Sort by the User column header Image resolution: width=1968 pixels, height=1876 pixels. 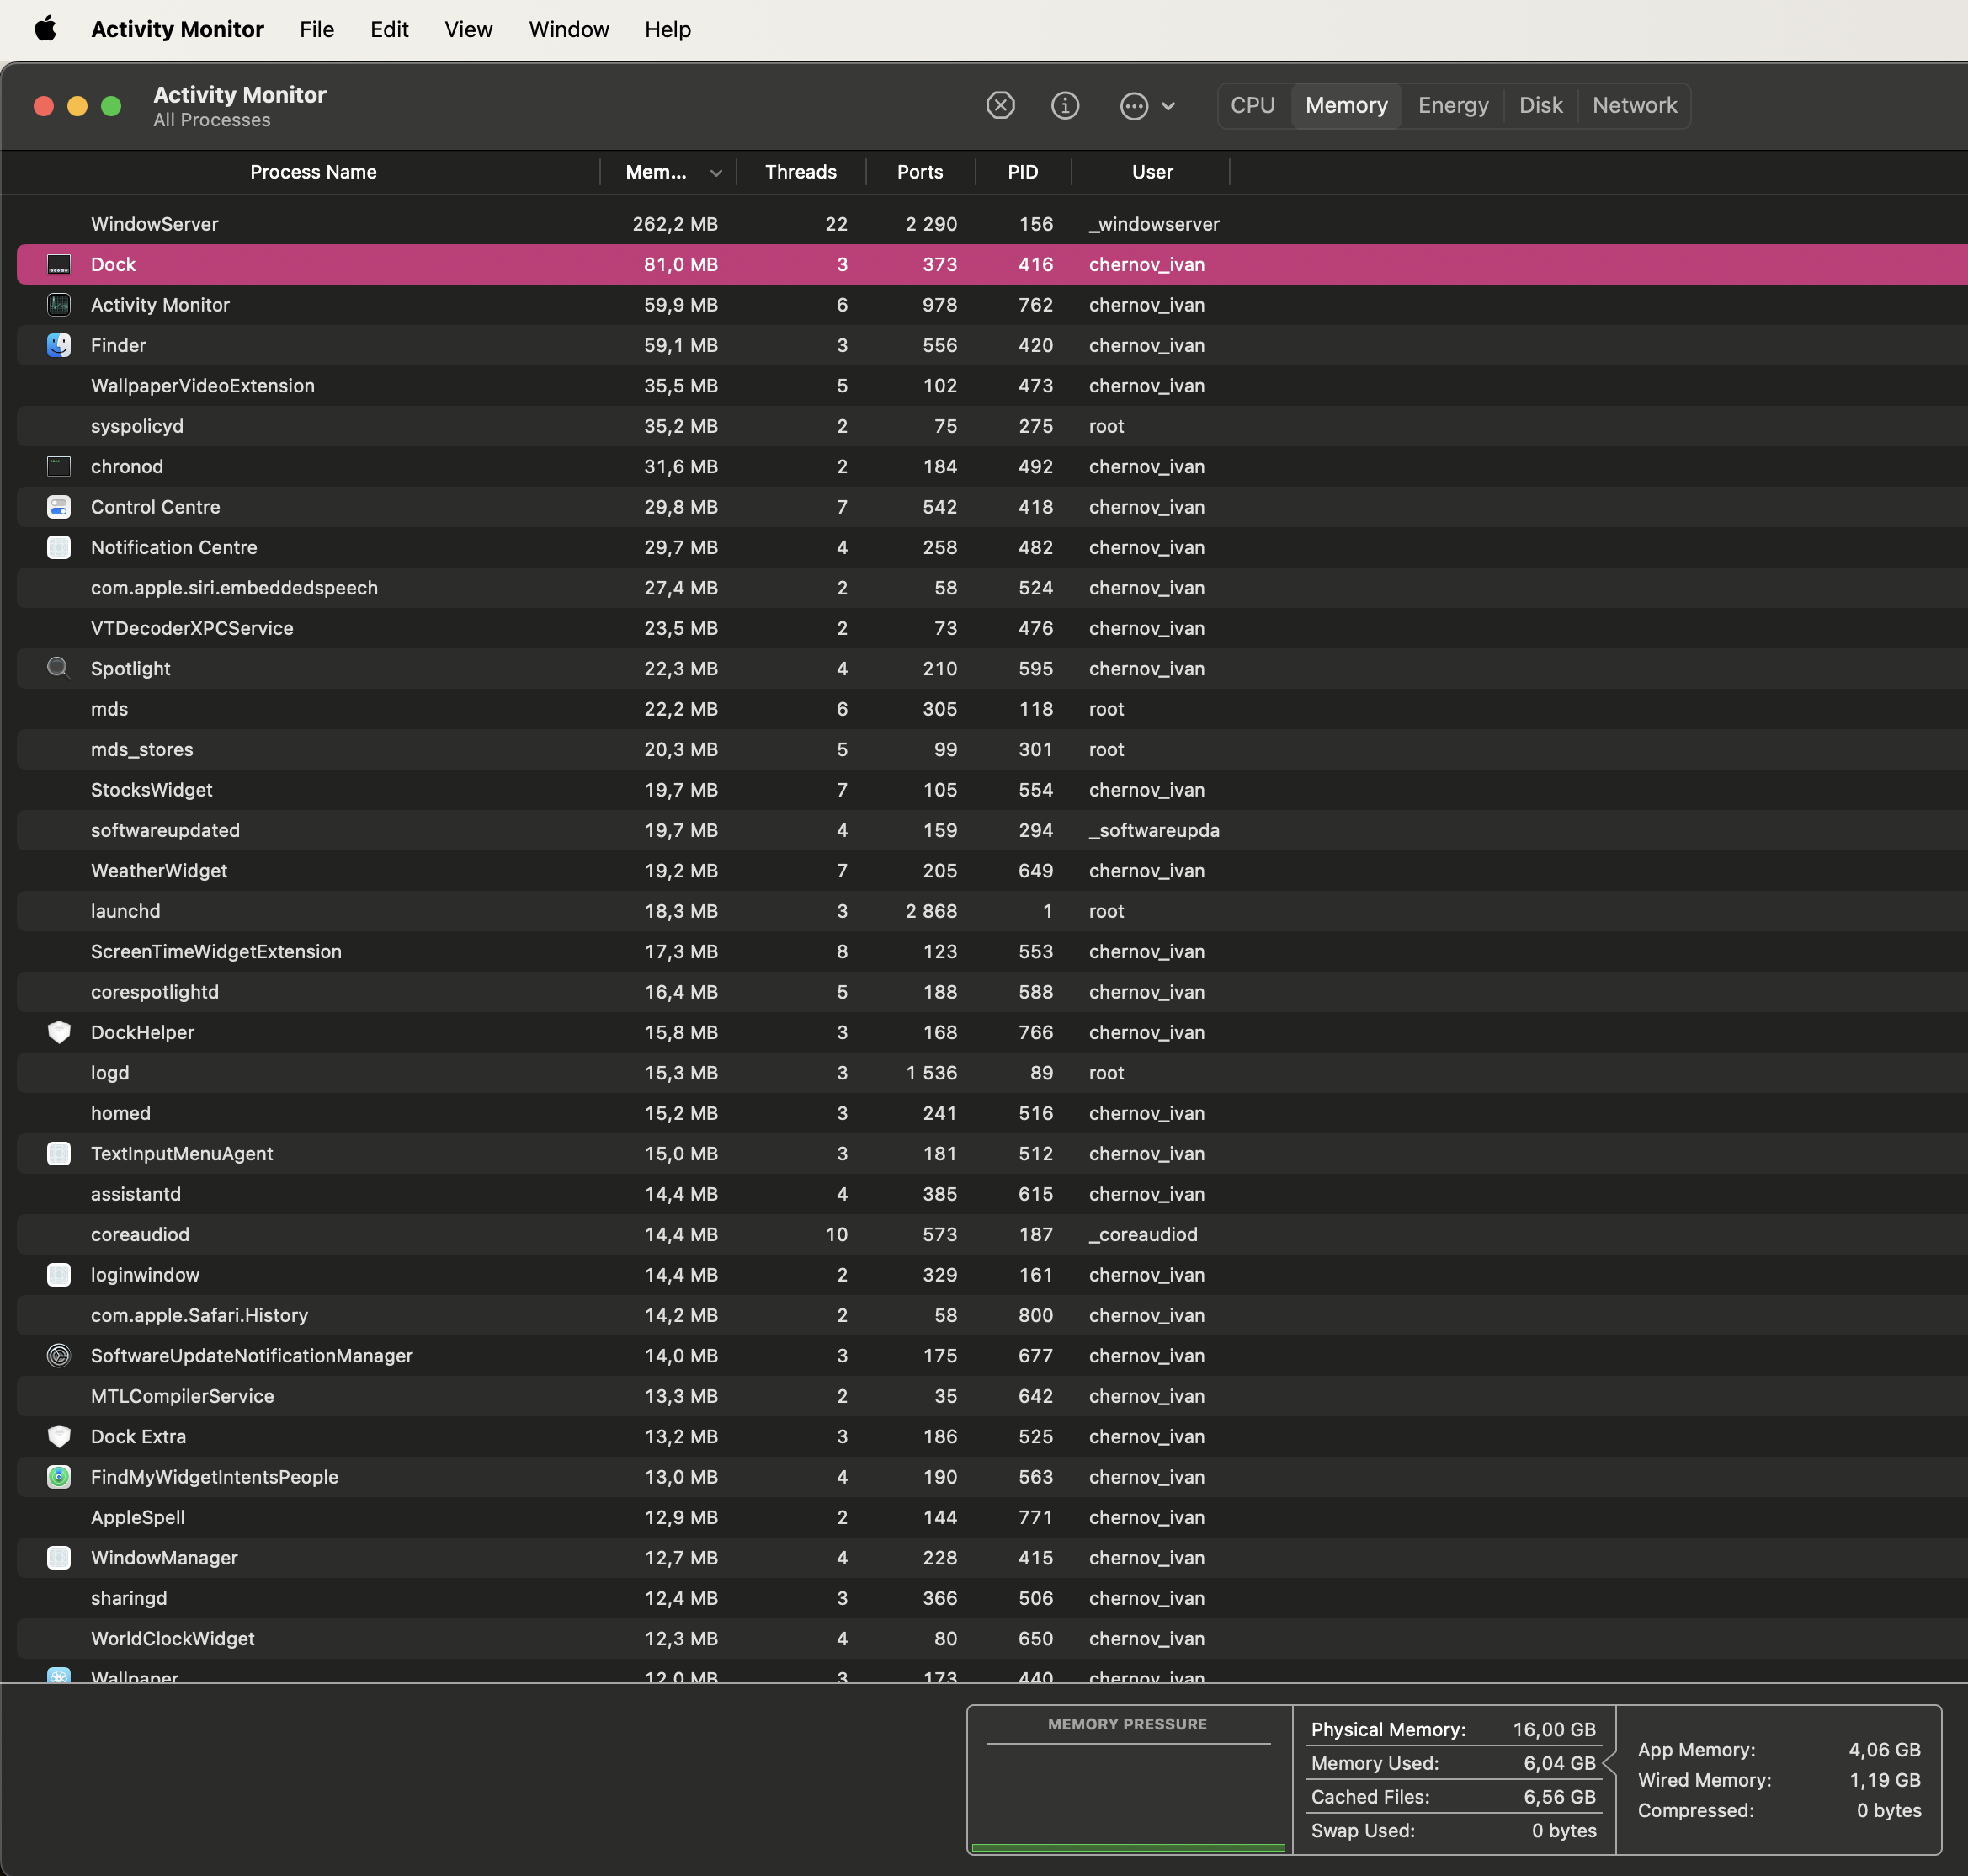[1152, 172]
